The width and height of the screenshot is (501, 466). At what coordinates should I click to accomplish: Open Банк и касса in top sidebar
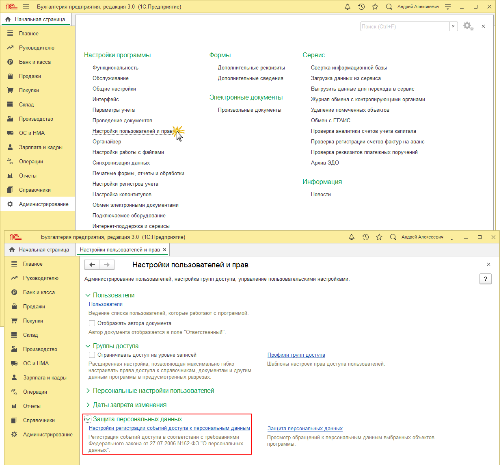point(38,62)
